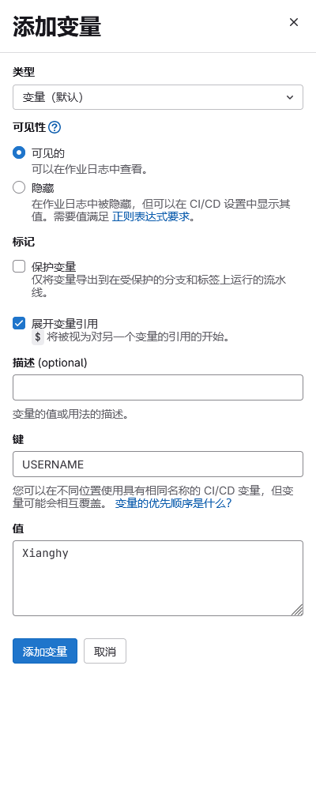The image size is (316, 801).
Task: Click the 取消 button
Action: (x=104, y=651)
